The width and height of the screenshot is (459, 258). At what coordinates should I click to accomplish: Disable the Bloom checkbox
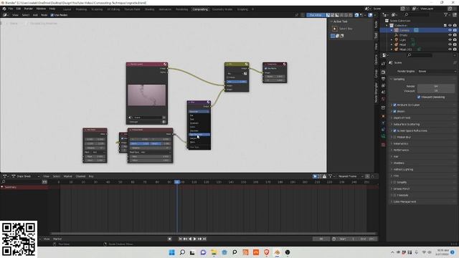point(394,112)
